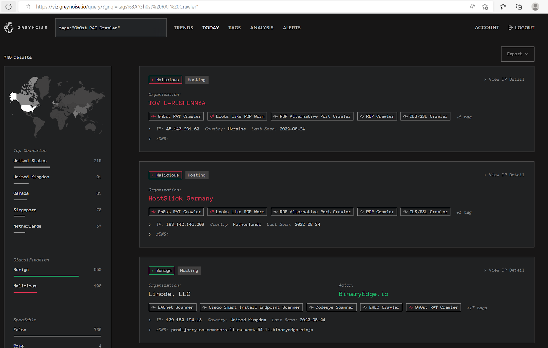
Task: Click the Codesys Scanner tag
Action: coord(332,307)
